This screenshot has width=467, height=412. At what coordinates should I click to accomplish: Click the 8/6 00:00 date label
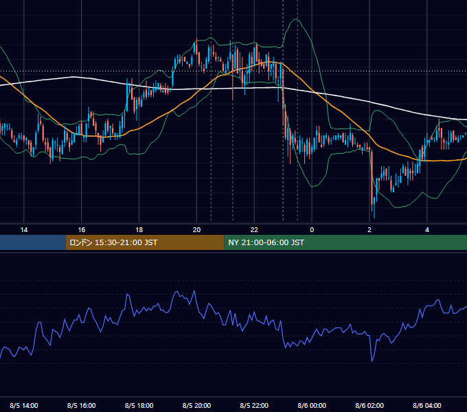pyautogui.click(x=312, y=405)
